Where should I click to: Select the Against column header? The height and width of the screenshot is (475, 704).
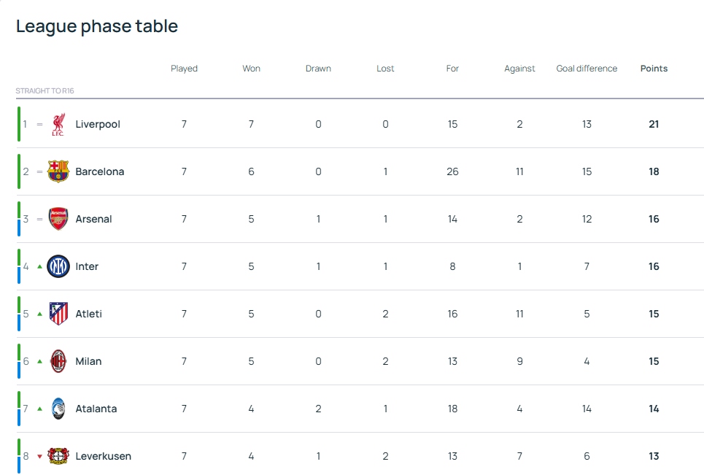519,69
